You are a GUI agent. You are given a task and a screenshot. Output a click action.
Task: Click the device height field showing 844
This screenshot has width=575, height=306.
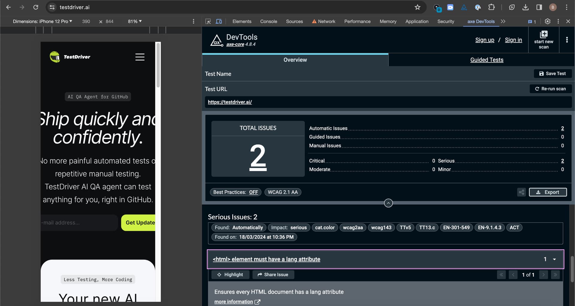[110, 21]
